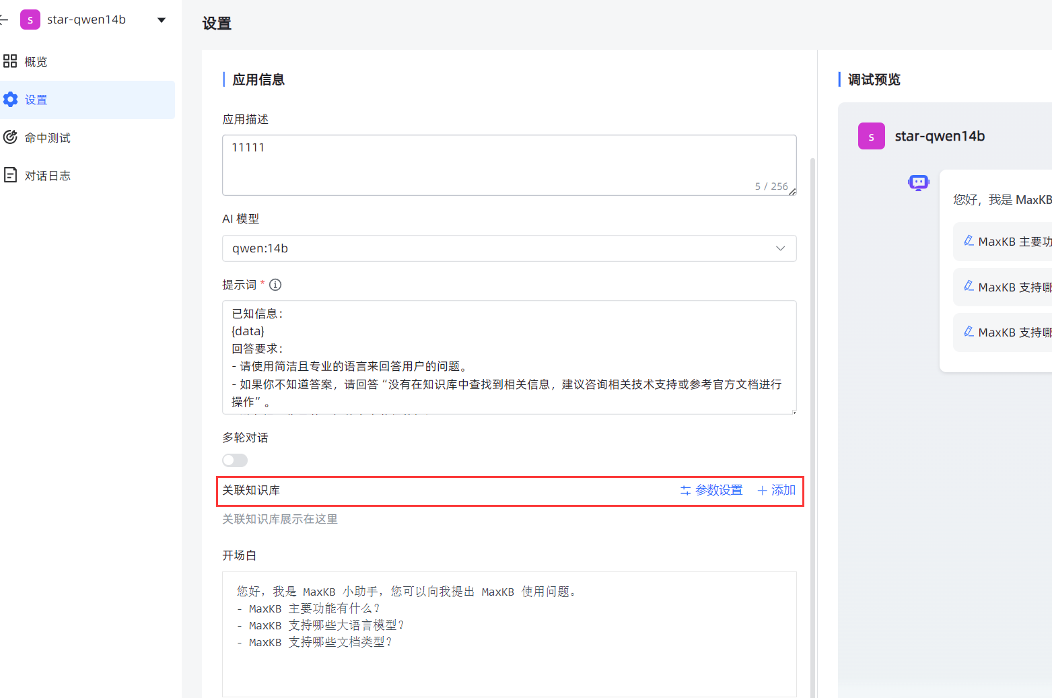Image resolution: width=1052 pixels, height=698 pixels.
Task: Click the star-qwen14b avatar in debug preview
Action: [872, 136]
